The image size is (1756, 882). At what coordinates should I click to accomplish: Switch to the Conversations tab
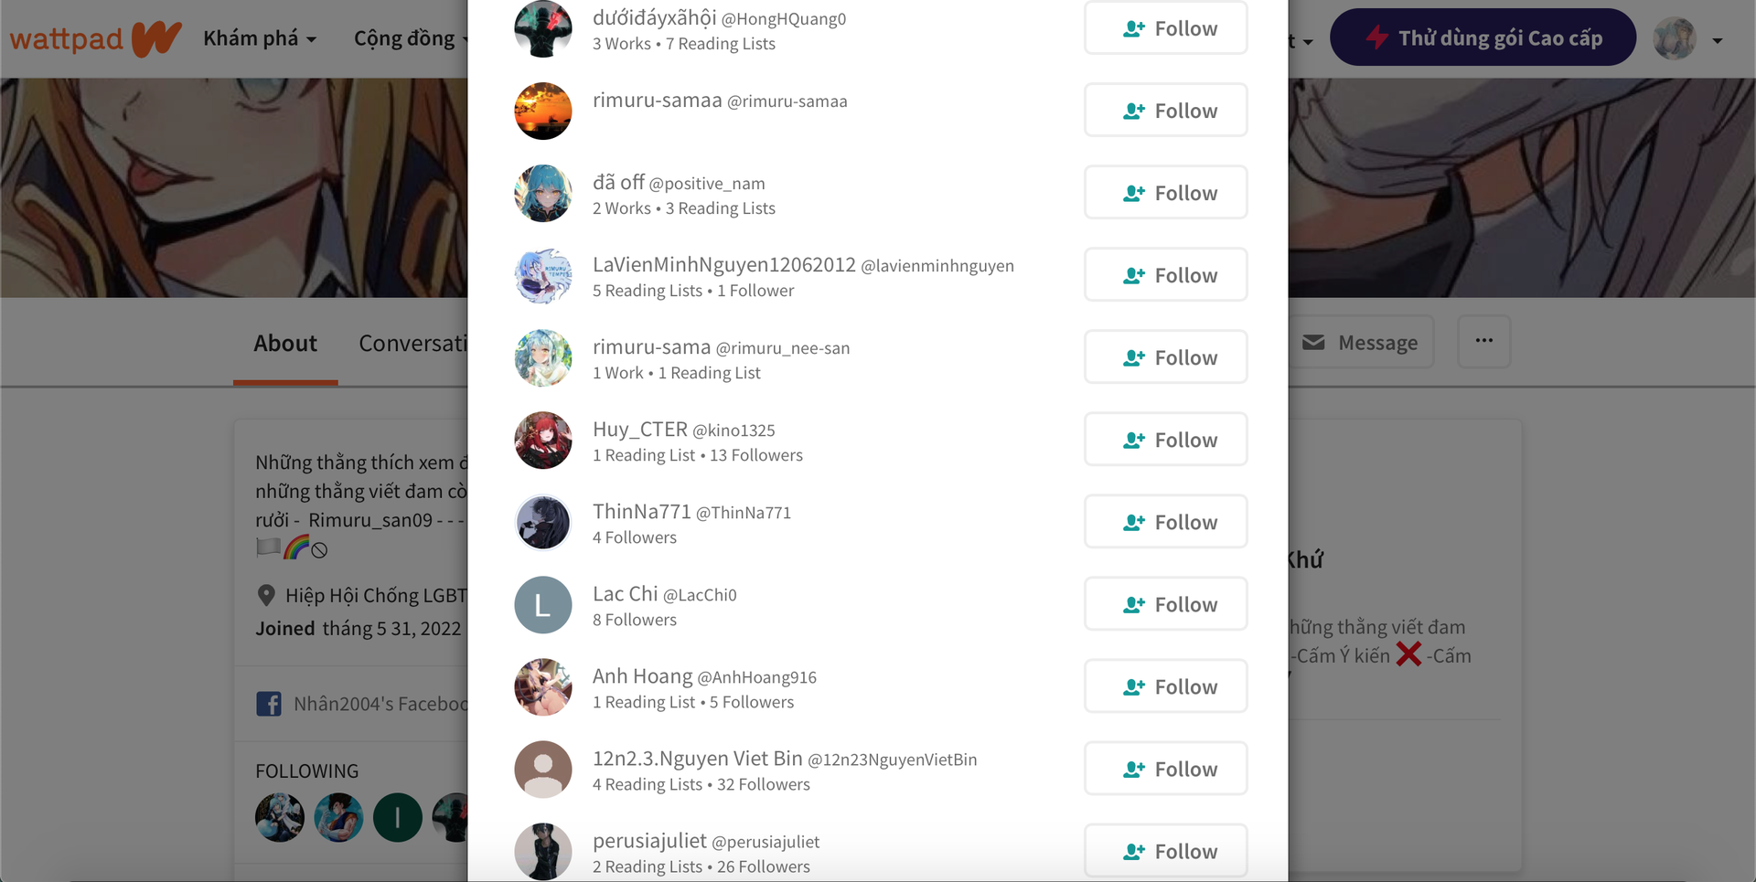coord(413,344)
